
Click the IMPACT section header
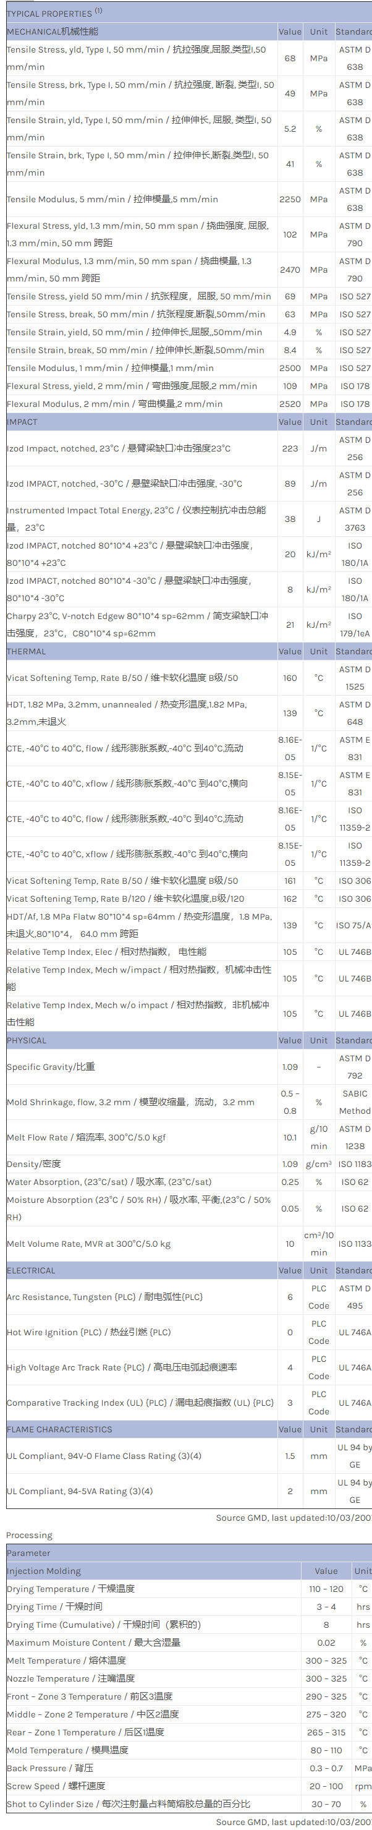click(x=22, y=422)
